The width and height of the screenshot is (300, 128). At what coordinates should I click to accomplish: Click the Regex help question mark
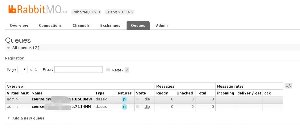[x=127, y=70]
